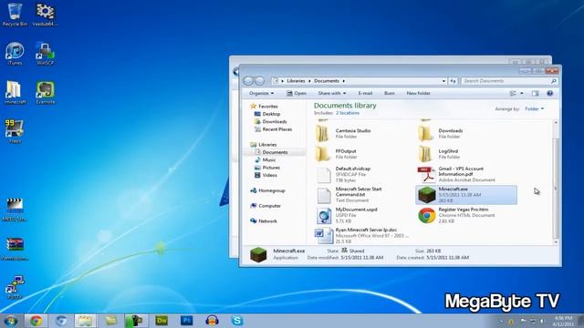Open the address bar history dropdown
This screenshot has width=584, height=328.
443,81
